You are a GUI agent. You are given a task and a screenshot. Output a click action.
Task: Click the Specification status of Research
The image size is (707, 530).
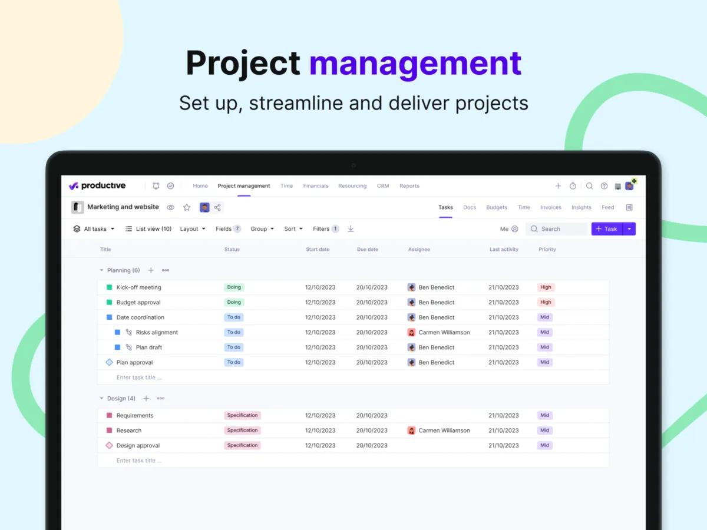pos(242,430)
